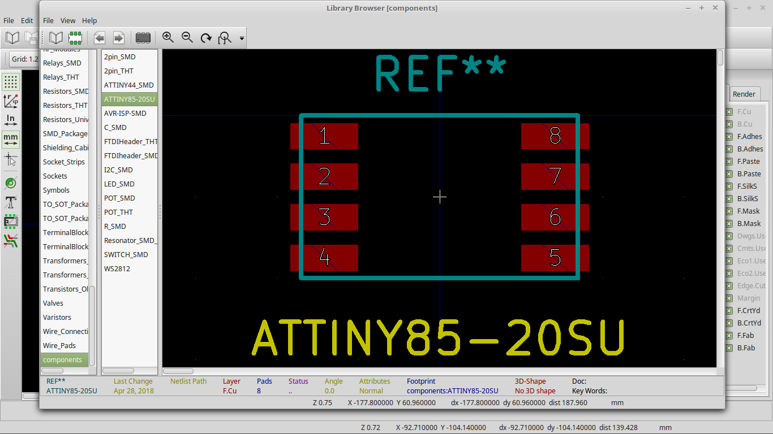Open toolbar overflow dropdown arrow
The height and width of the screenshot is (434, 773).
[x=242, y=38]
